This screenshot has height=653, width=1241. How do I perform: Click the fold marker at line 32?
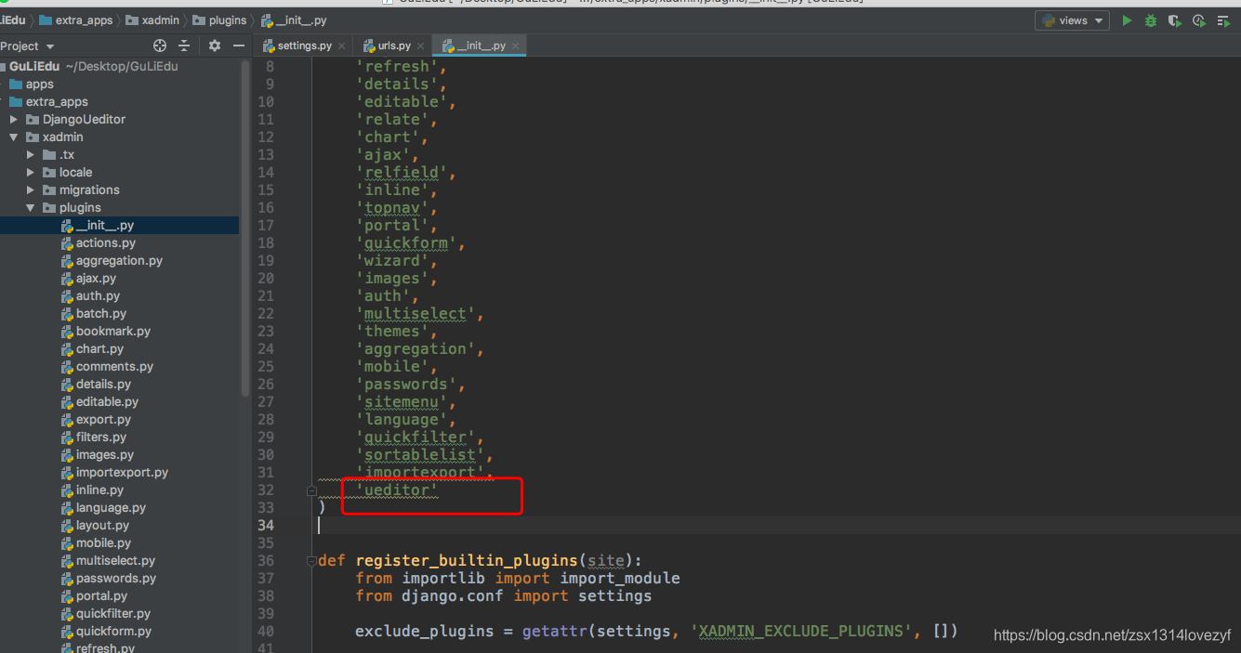tap(312, 490)
